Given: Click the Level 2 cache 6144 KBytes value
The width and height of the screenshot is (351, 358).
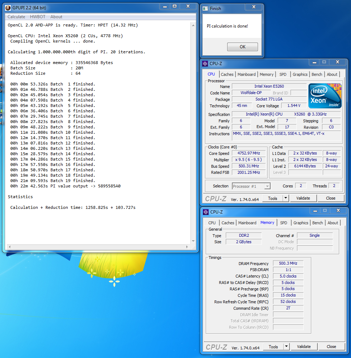Looking at the screenshot, I should tap(305, 166).
